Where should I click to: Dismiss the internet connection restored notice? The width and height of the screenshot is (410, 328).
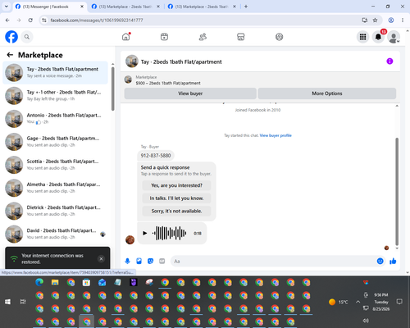click(101, 258)
